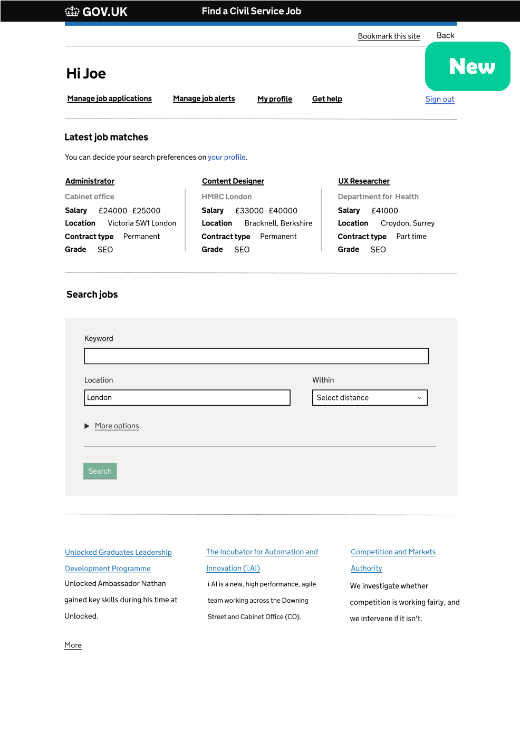
Task: Follow the 'your profile' preferences link
Action: (x=226, y=157)
